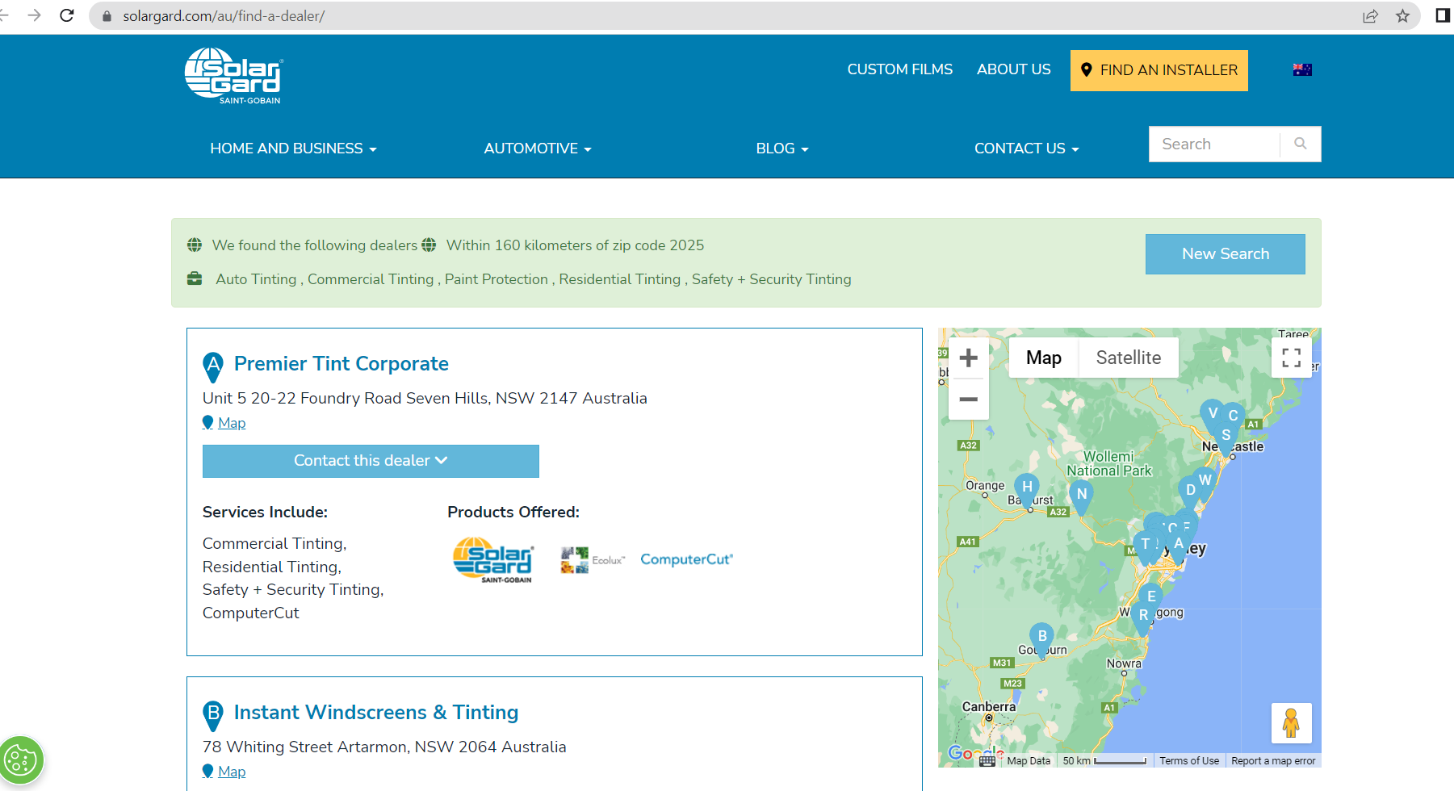Open the BLOG dropdown menu
Image resolution: width=1454 pixels, height=791 pixels.
(x=782, y=149)
